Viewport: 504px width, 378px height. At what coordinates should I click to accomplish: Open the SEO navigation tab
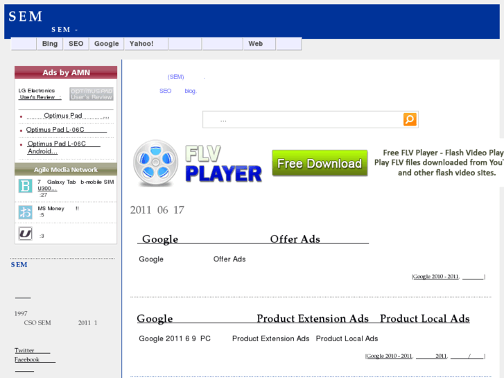(76, 44)
